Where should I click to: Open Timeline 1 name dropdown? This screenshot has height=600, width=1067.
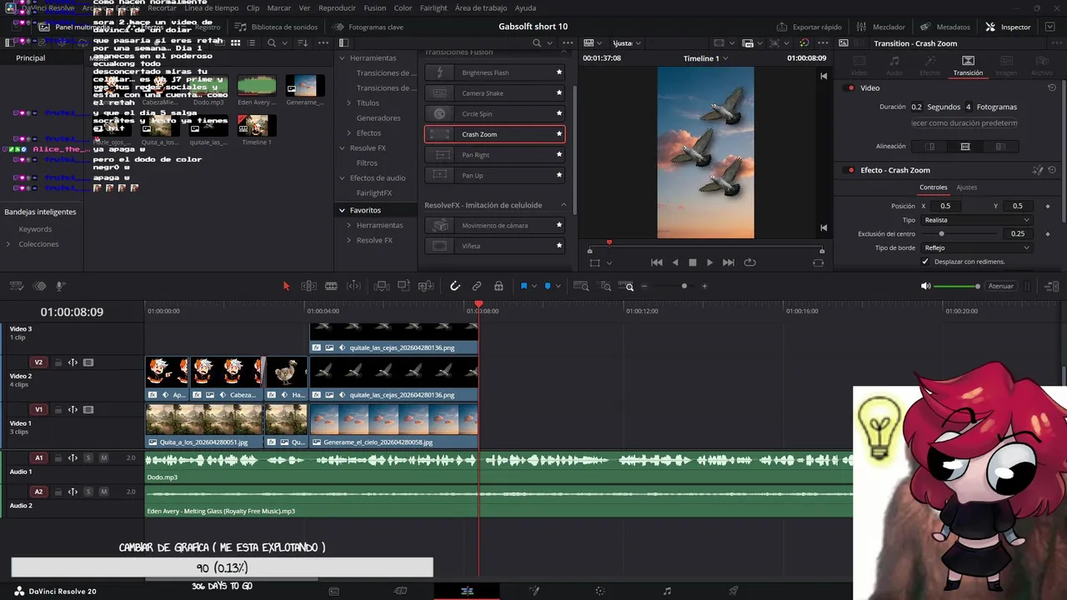click(725, 58)
